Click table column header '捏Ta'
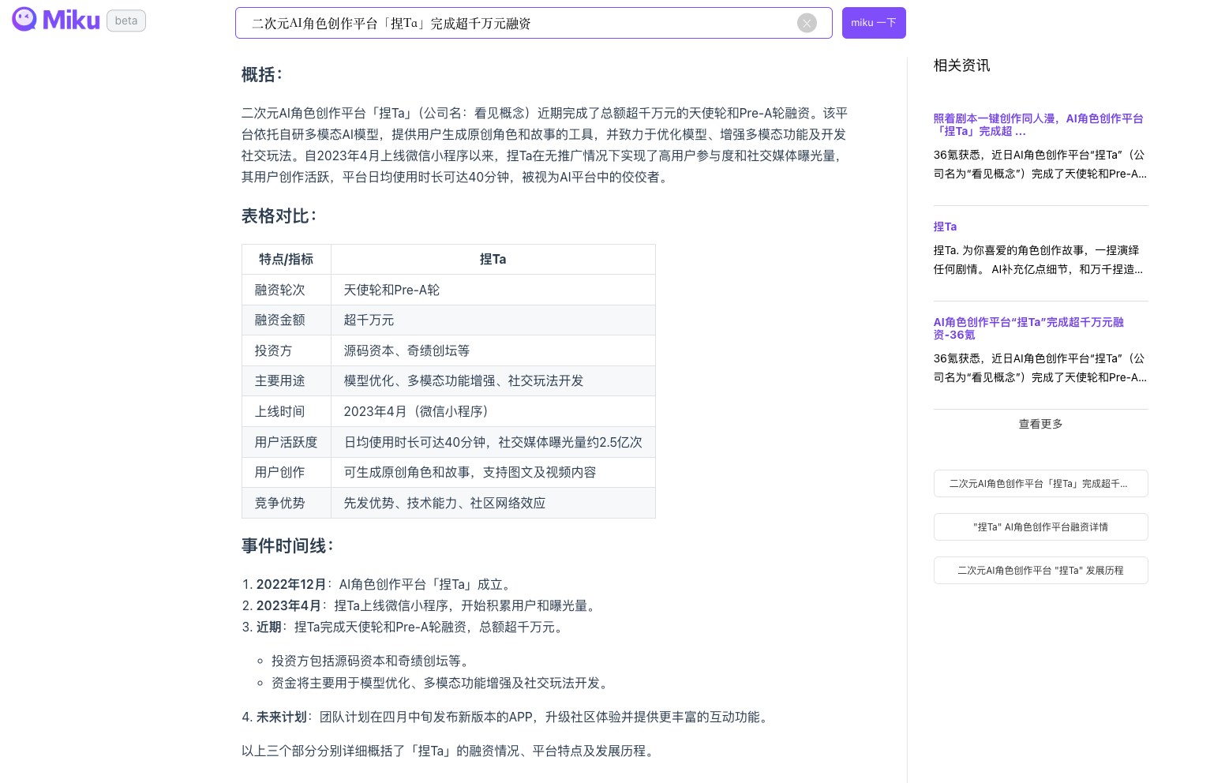 pos(493,259)
